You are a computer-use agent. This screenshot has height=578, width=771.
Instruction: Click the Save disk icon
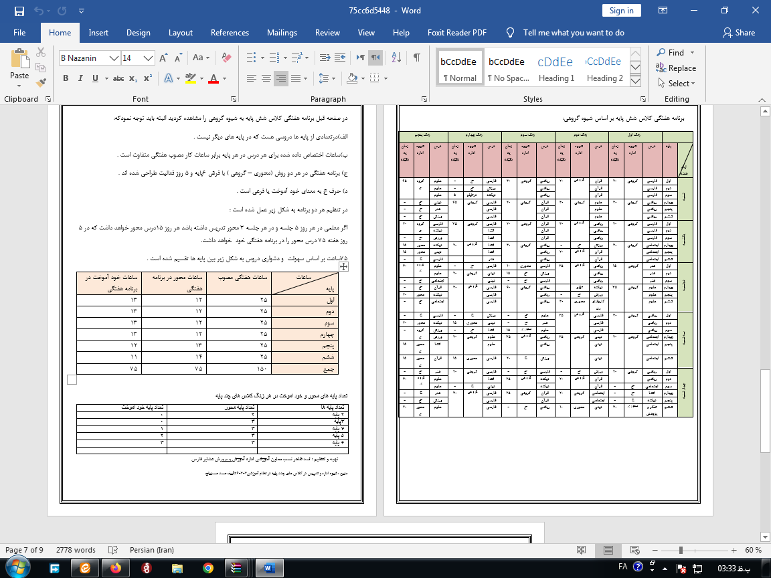click(19, 11)
